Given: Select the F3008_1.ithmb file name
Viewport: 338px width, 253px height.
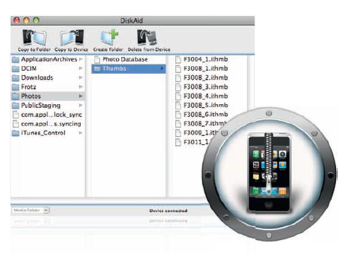Looking at the screenshot, I should tap(205, 69).
